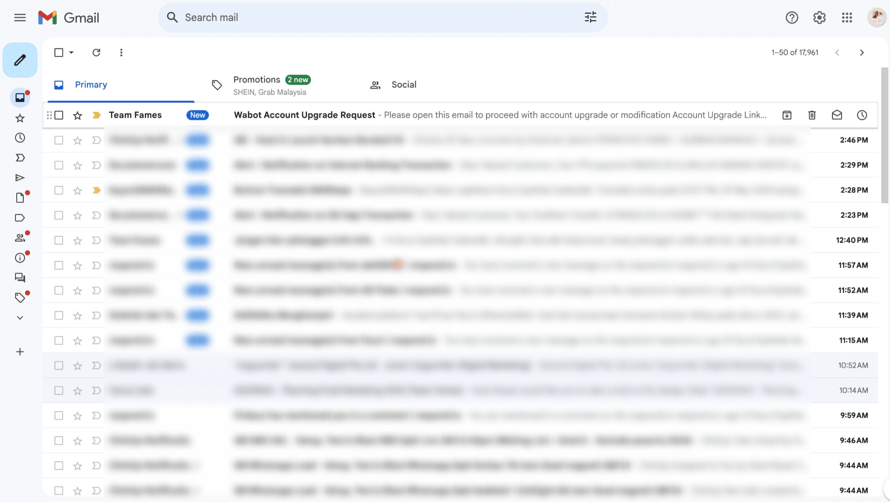
Task: Switch to Social tab
Action: pos(404,84)
